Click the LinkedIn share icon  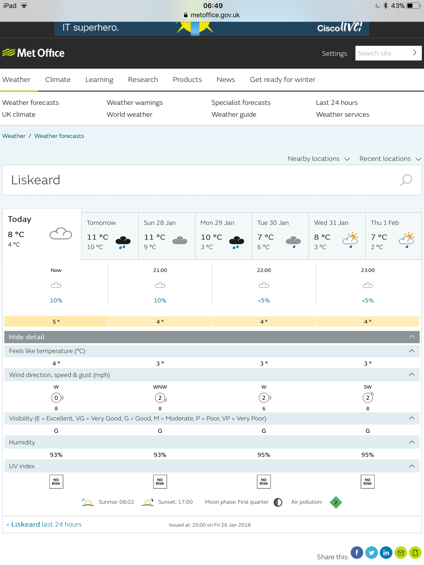386,553
